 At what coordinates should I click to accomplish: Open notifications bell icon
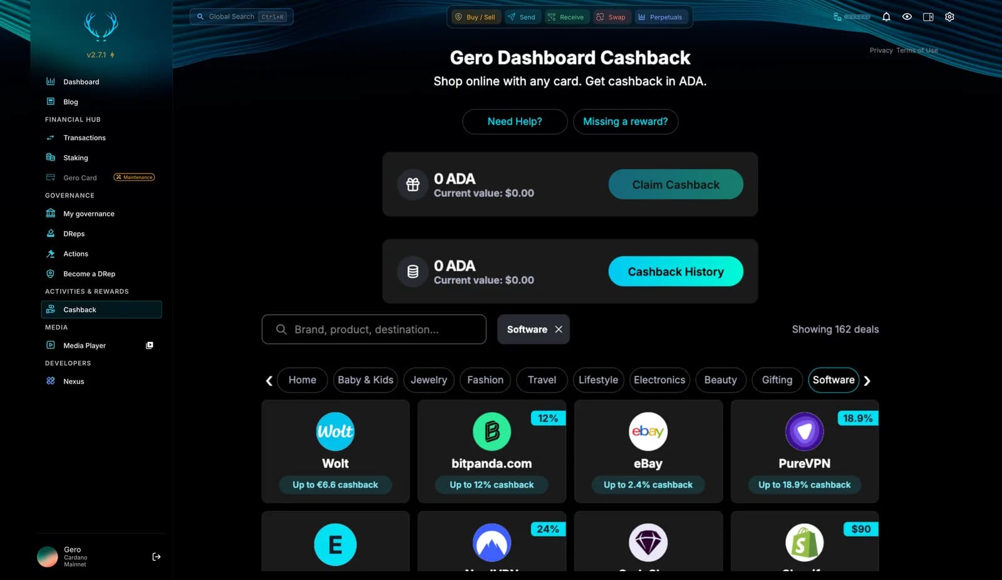886,17
